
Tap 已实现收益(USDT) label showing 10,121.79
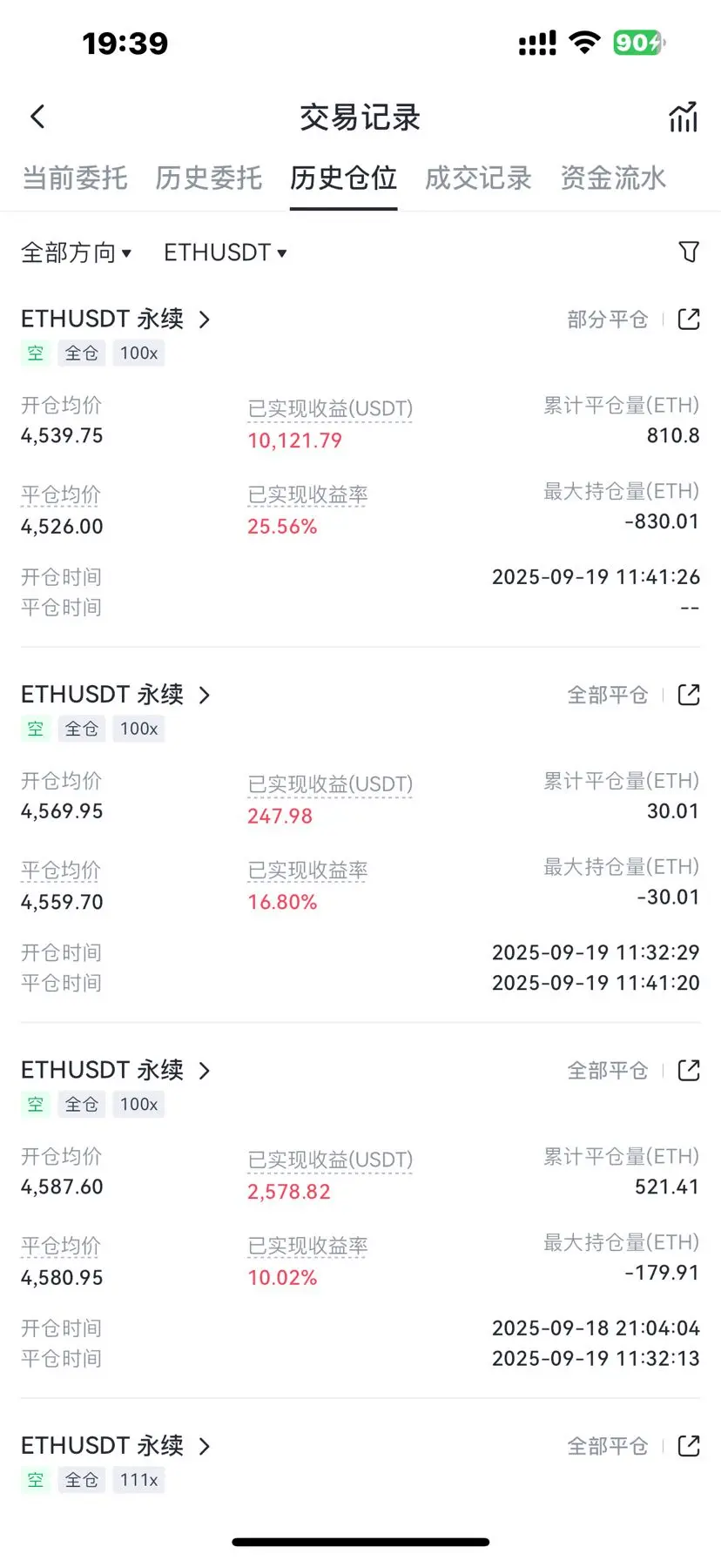coord(330,408)
